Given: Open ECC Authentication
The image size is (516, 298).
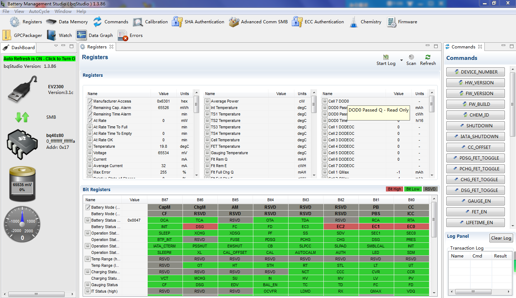Looking at the screenshot, I should click(x=318, y=22).
